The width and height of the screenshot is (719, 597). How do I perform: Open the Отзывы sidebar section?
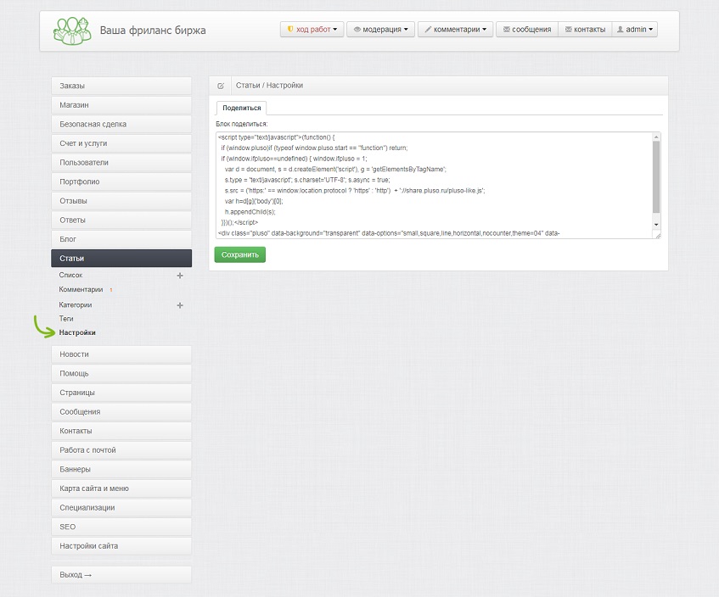pyautogui.click(x=121, y=201)
